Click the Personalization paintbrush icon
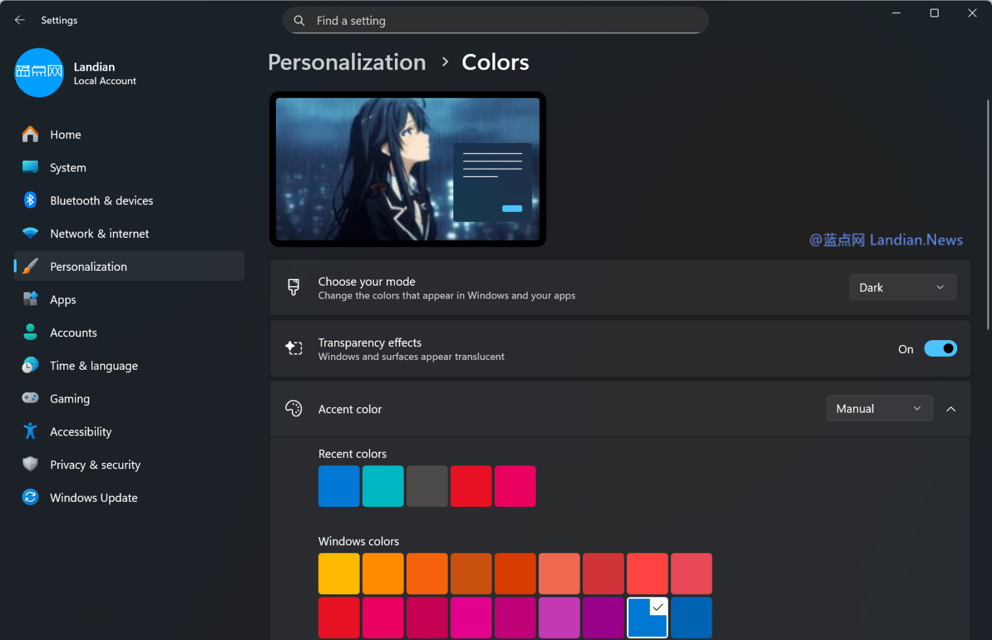 30,266
